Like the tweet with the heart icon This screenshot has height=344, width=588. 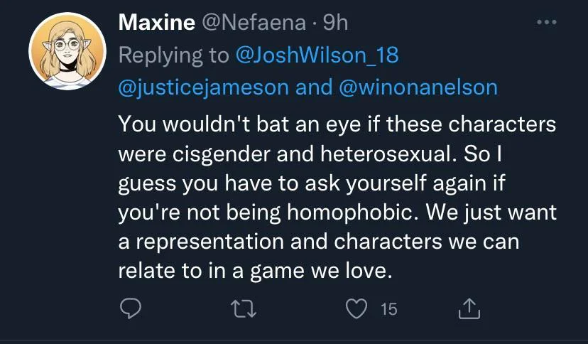click(x=356, y=308)
